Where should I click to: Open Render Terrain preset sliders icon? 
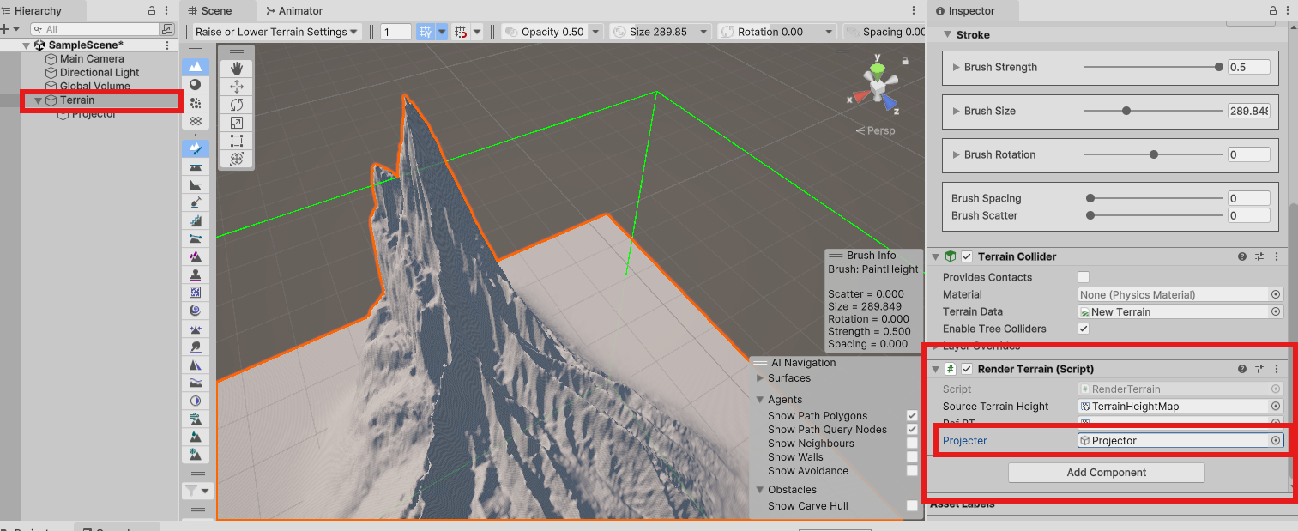(1259, 369)
